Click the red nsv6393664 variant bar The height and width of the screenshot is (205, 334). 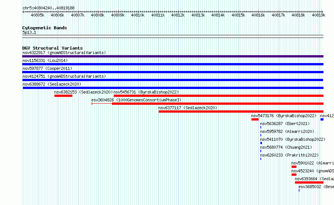[x=309, y=182]
